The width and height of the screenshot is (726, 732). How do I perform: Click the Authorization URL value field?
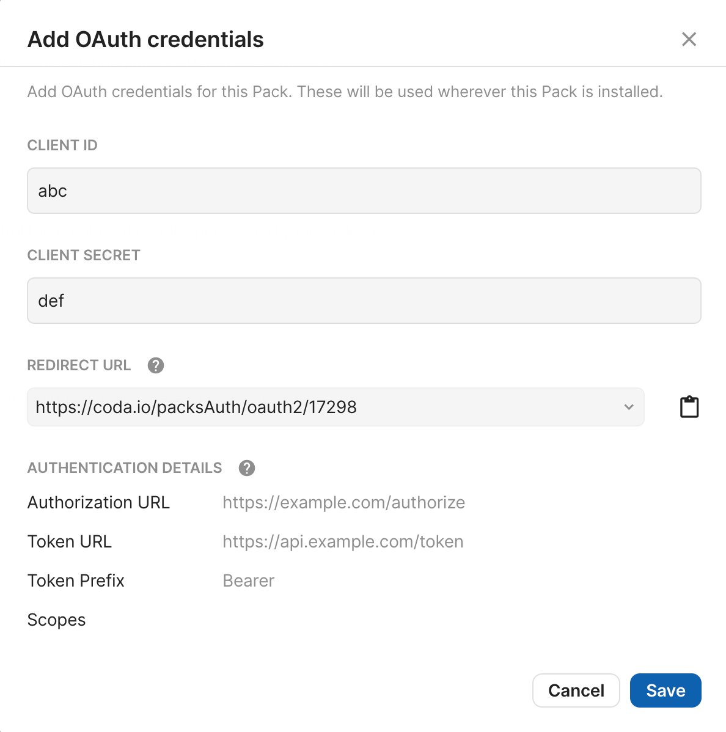pyautogui.click(x=343, y=502)
